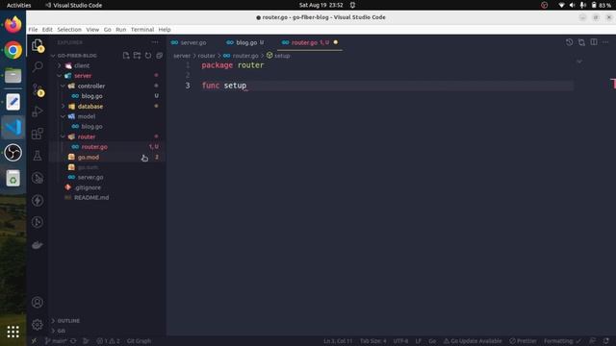
Task: Collapse all folders in Explorer
Action: 159,56
